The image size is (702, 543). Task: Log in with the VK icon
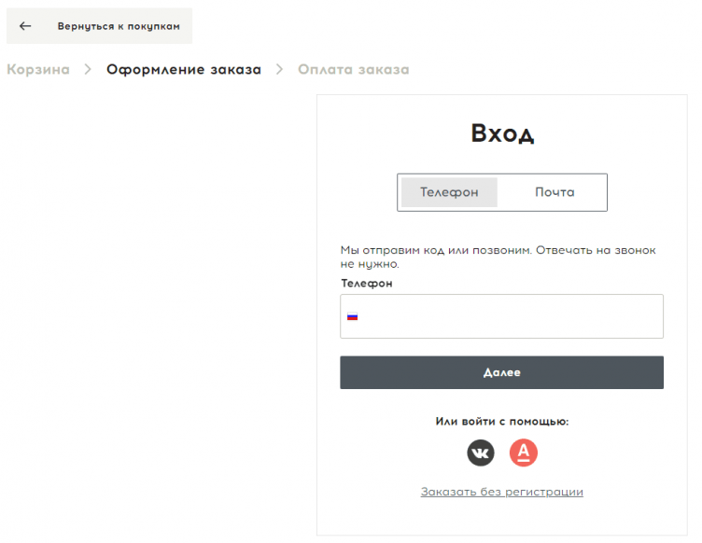(x=481, y=453)
